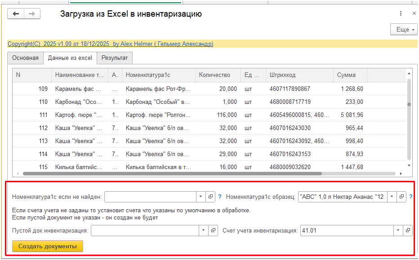419x260 pixels.
Task: Open form for 'Пустой док инвентаризация'
Action: [214, 230]
